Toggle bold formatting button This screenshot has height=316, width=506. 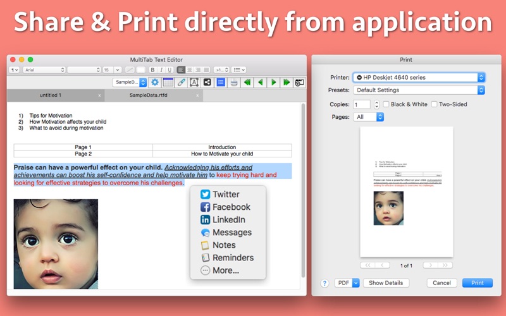(152, 70)
